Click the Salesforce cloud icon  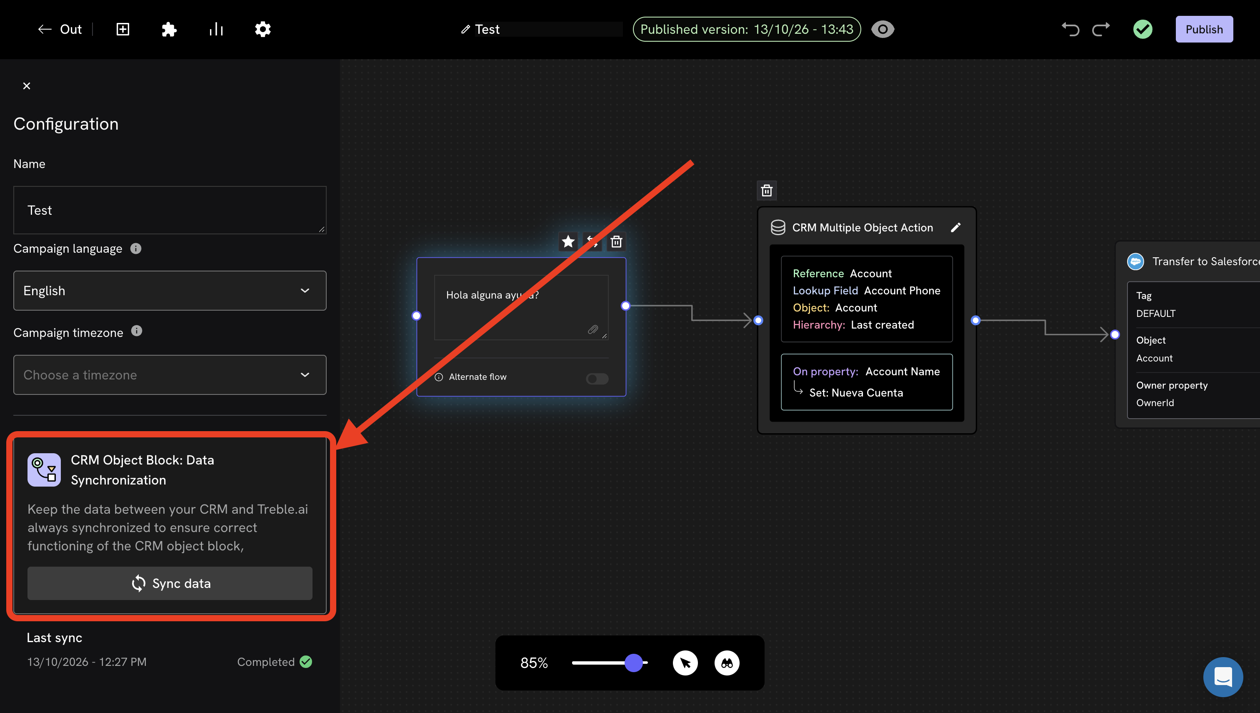pyautogui.click(x=1135, y=261)
